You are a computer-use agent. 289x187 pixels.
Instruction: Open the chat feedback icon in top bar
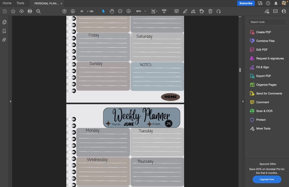point(260,3)
